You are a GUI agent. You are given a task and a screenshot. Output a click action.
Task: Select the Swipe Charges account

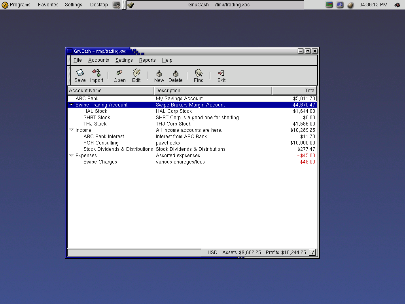[x=192, y=161]
